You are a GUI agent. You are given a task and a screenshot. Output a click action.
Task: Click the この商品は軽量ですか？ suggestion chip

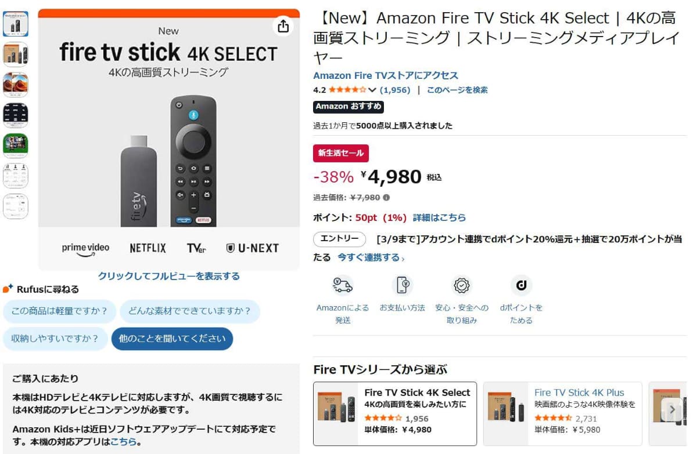click(59, 311)
